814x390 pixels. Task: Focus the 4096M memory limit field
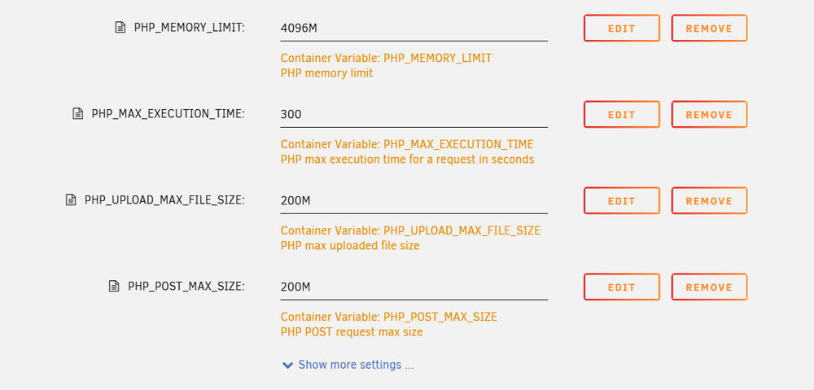[414, 28]
